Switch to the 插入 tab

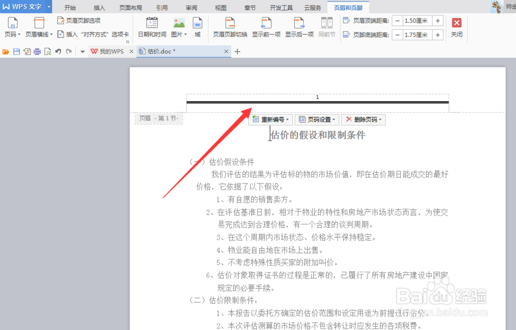tap(99, 8)
